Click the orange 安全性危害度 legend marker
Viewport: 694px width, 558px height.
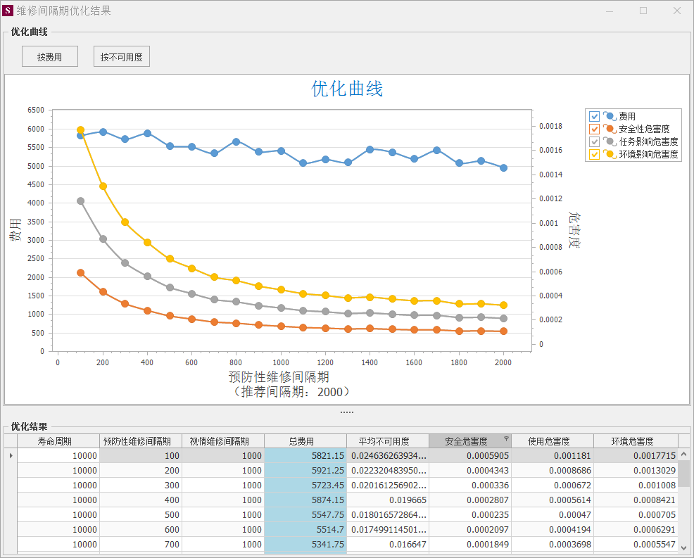pyautogui.click(x=610, y=129)
